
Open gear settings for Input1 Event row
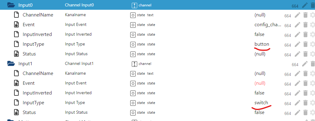pyautogui.click(x=313, y=83)
